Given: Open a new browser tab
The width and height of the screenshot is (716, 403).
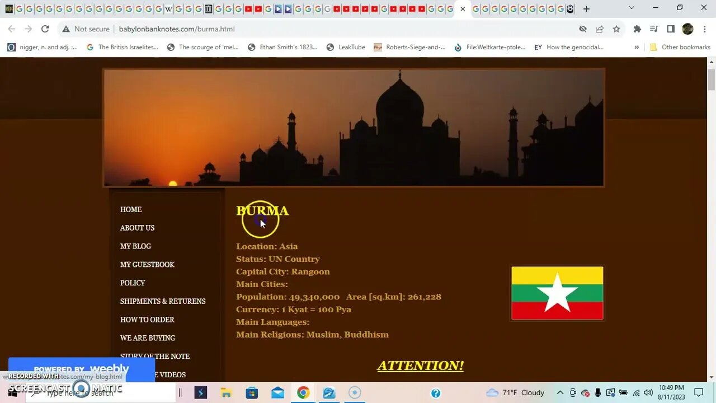Looking at the screenshot, I should coord(586,9).
